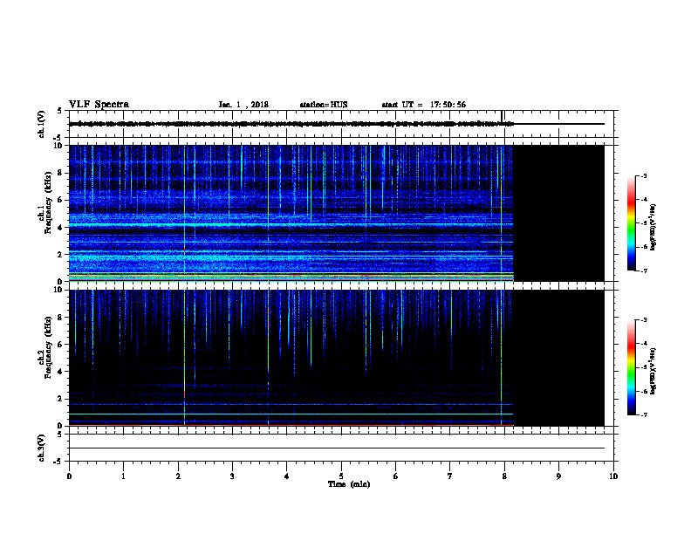Click tick label "5" on the Time axis
This screenshot has height=534, width=691.
tap(341, 476)
